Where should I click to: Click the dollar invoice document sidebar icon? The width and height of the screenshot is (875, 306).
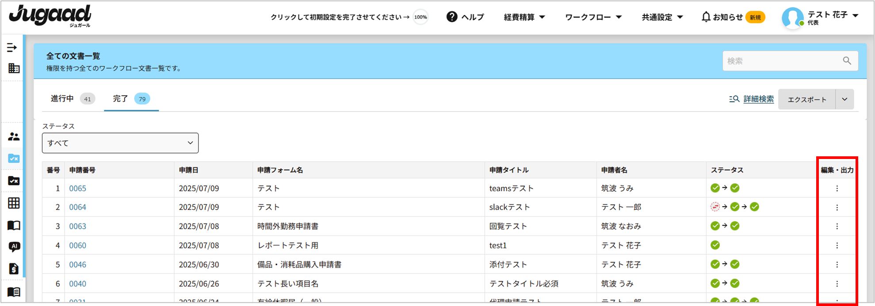[14, 268]
